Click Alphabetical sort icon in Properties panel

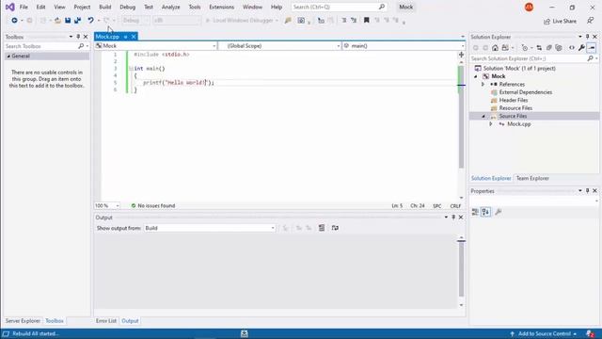[485, 212]
